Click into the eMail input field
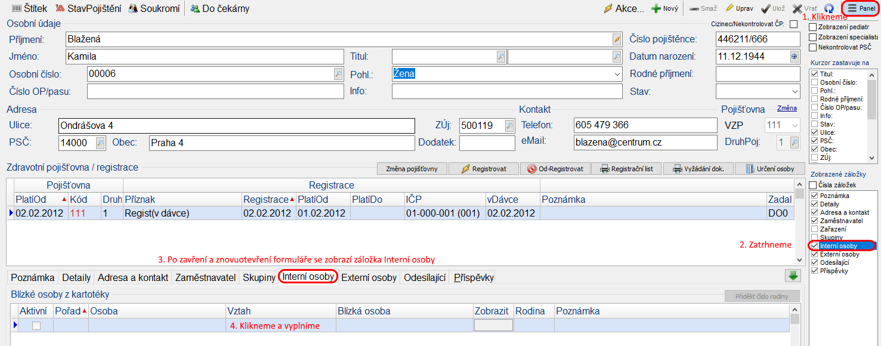Image resolution: width=881 pixels, height=346 pixels. click(645, 143)
